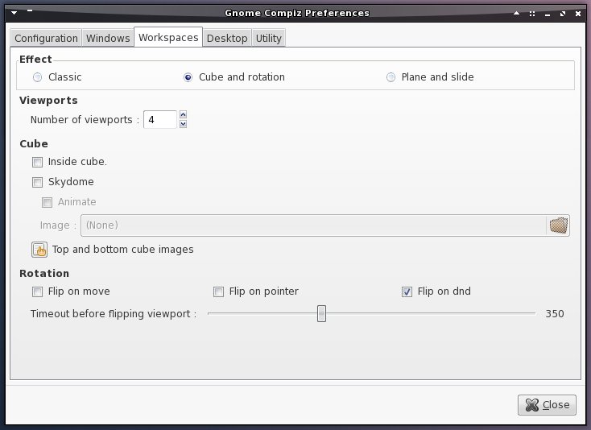Enable Flip on move checkbox
Image resolution: width=591 pixels, height=430 pixels.
click(x=37, y=291)
